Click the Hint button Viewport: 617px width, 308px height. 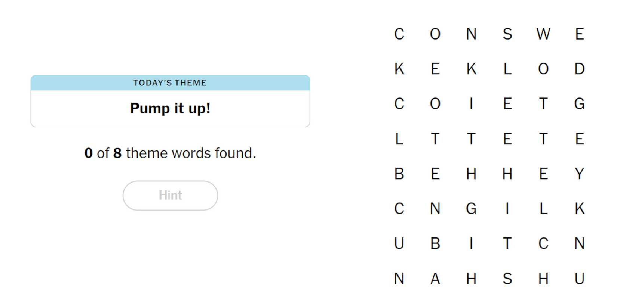click(x=170, y=195)
